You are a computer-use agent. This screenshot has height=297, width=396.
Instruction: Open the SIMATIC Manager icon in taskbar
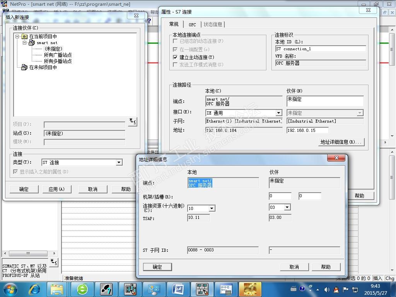point(130,289)
